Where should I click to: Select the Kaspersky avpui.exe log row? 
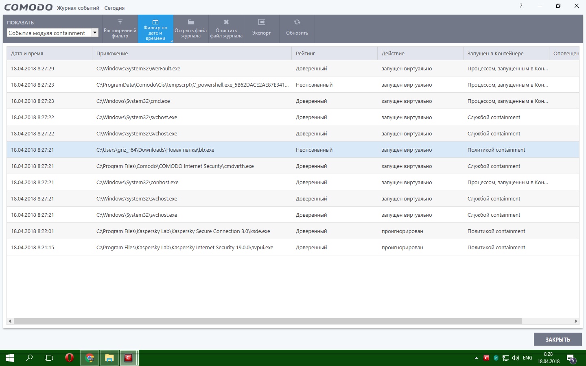pos(184,247)
